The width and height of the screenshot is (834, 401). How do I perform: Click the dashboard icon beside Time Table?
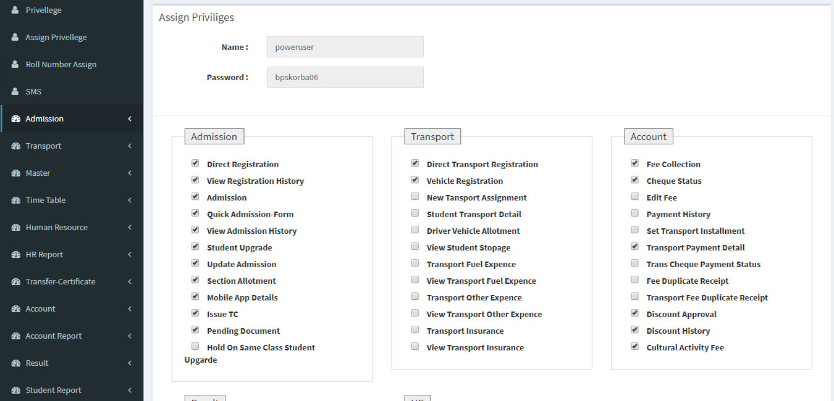pyautogui.click(x=16, y=200)
